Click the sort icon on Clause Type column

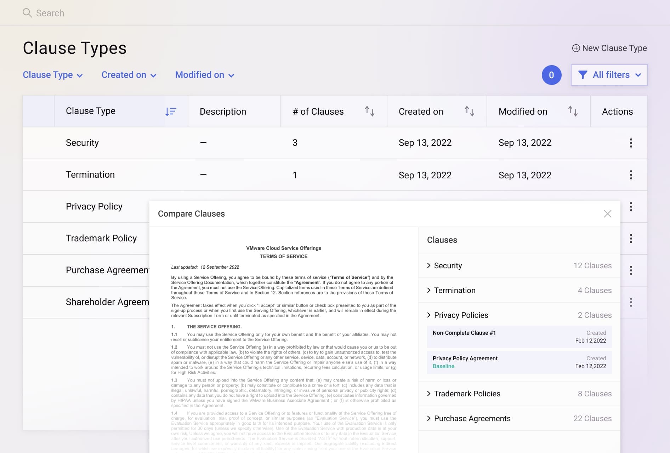[171, 111]
